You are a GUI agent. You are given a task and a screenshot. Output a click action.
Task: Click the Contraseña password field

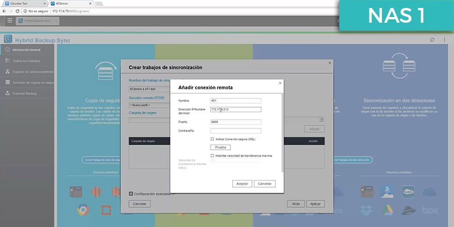[x=236, y=131]
